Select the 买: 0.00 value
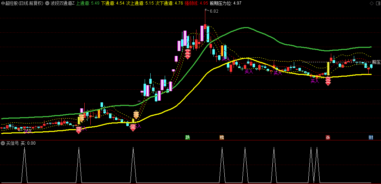This screenshot has height=184, width=381. tap(28, 143)
